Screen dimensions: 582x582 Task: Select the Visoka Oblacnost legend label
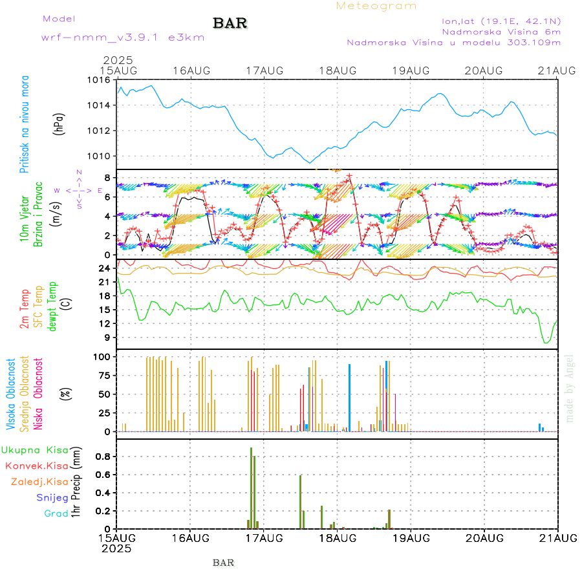click(11, 393)
